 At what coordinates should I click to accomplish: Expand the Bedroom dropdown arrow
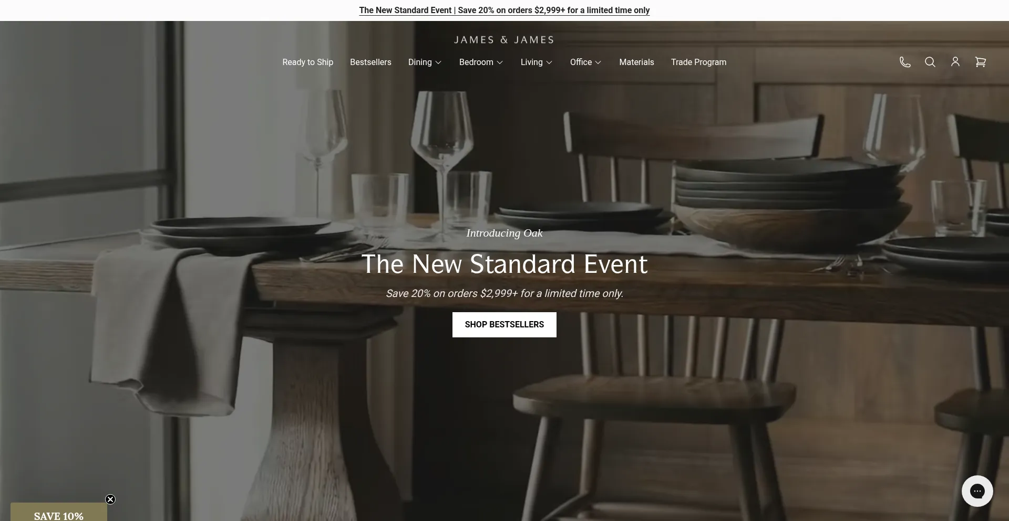pos(500,62)
